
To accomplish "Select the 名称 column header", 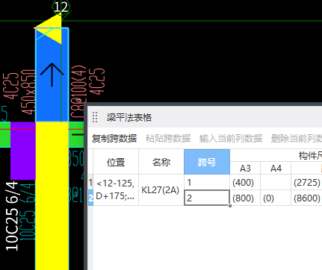I will coord(161,162).
